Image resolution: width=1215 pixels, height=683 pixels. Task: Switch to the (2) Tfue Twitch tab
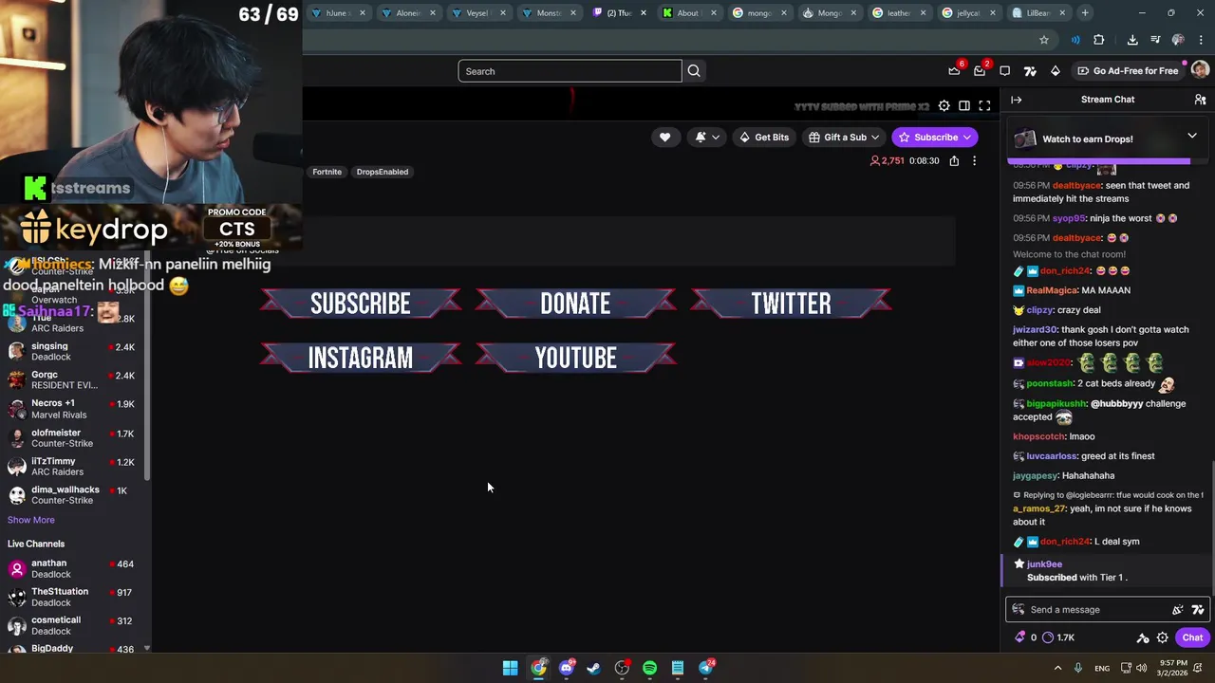coord(619,13)
